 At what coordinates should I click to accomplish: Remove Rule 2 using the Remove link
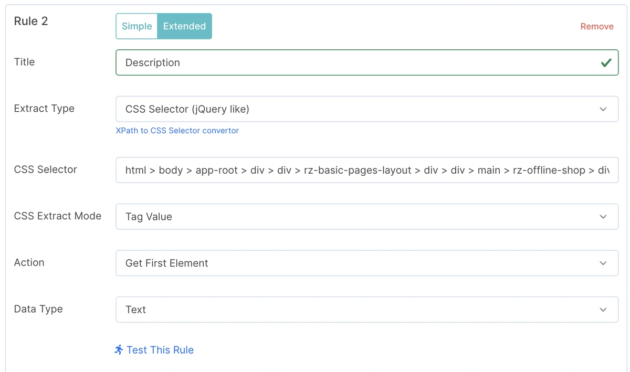596,26
